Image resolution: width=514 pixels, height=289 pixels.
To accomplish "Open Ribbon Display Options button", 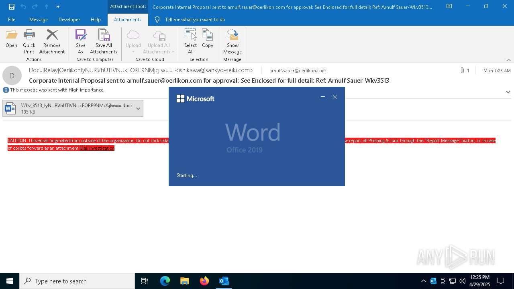I will (449, 6).
